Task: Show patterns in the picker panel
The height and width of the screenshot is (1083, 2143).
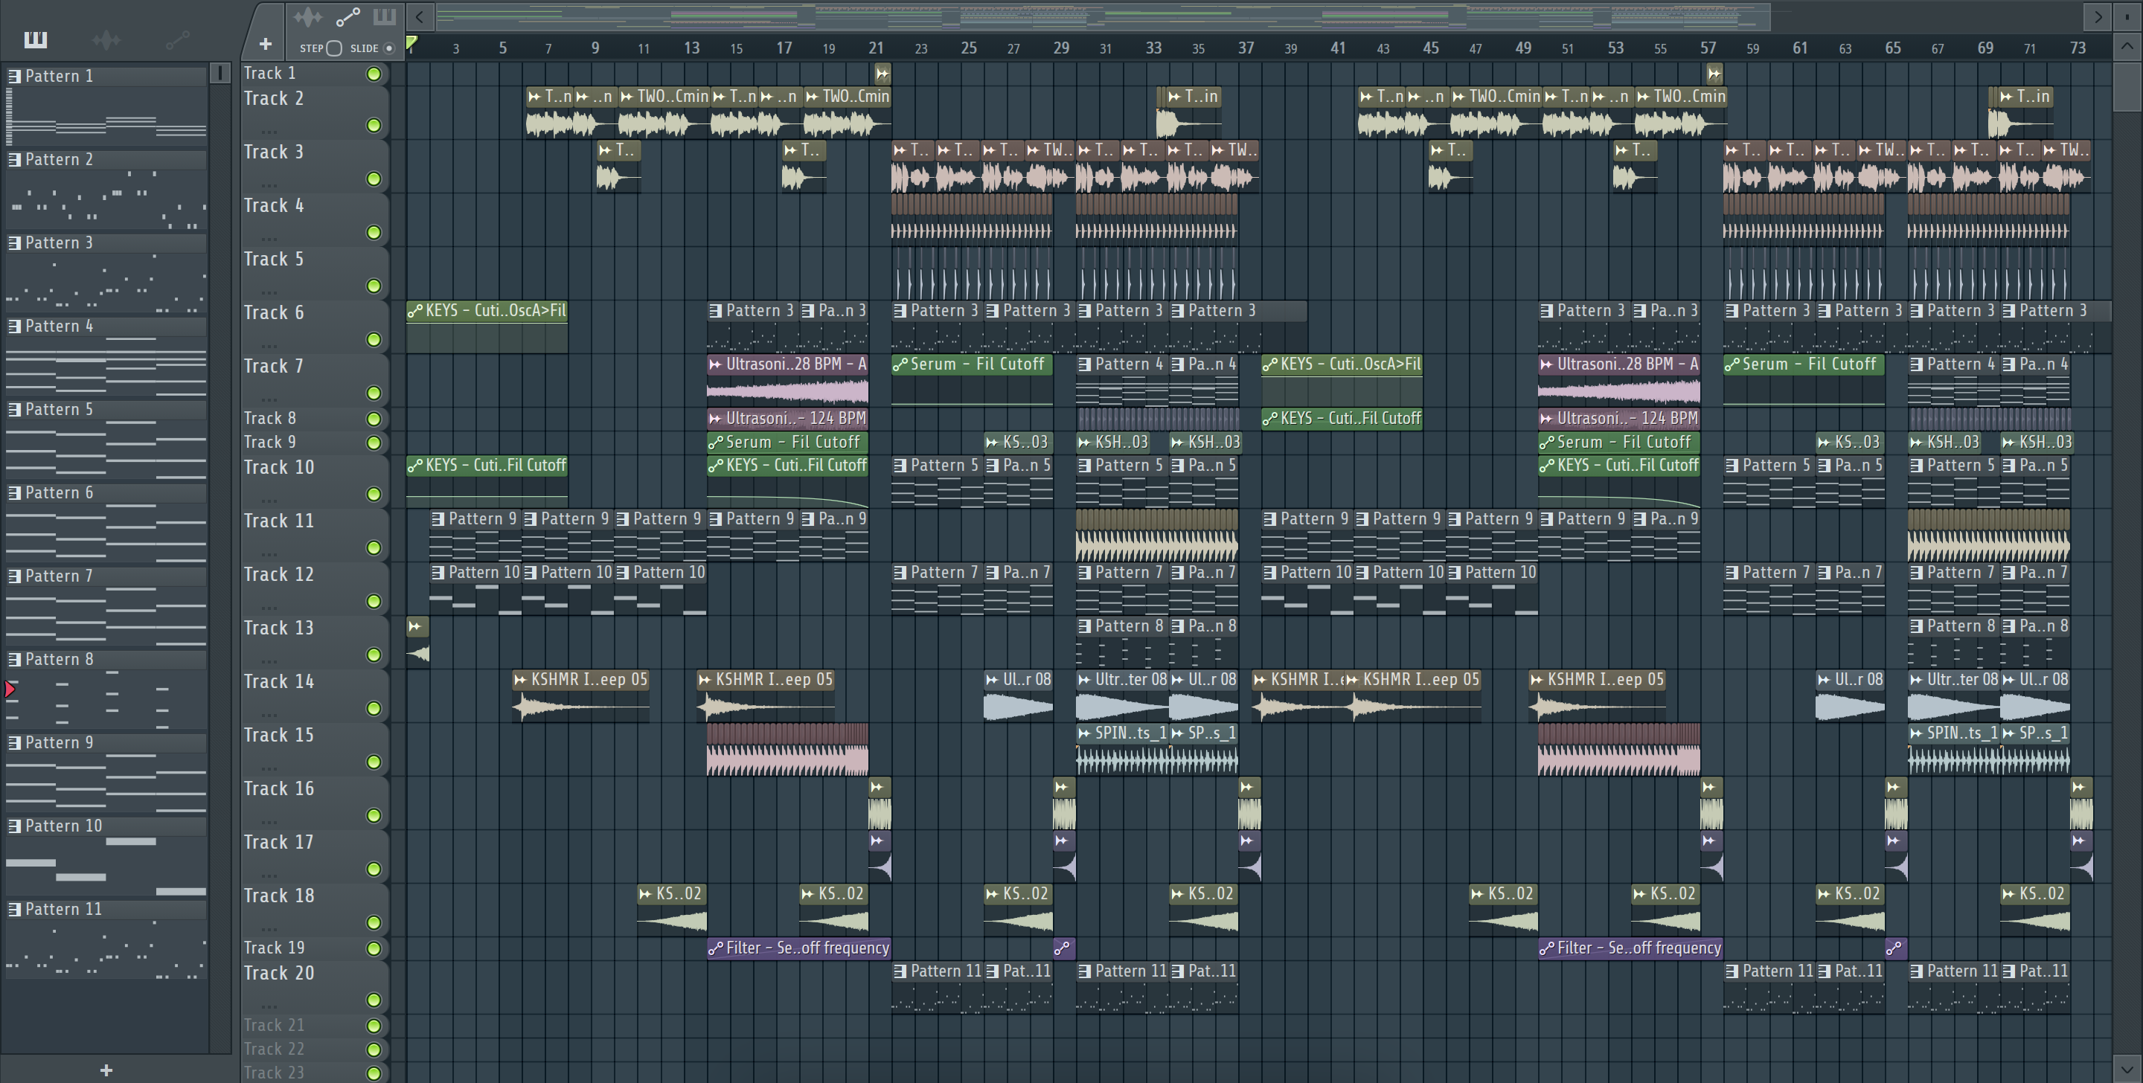Action: click(36, 39)
